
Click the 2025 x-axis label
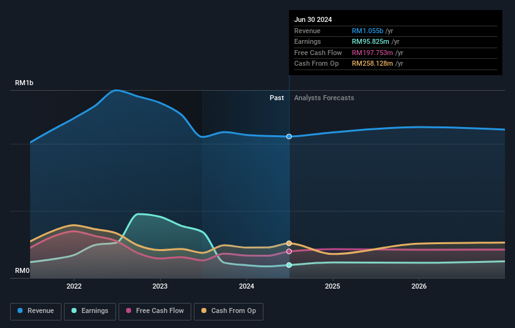(332, 286)
